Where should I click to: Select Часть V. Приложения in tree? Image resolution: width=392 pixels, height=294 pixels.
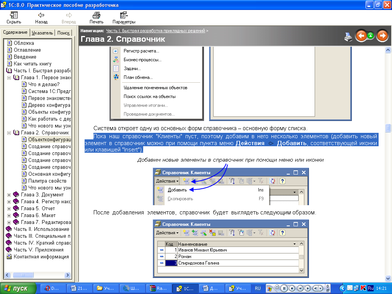point(39,250)
